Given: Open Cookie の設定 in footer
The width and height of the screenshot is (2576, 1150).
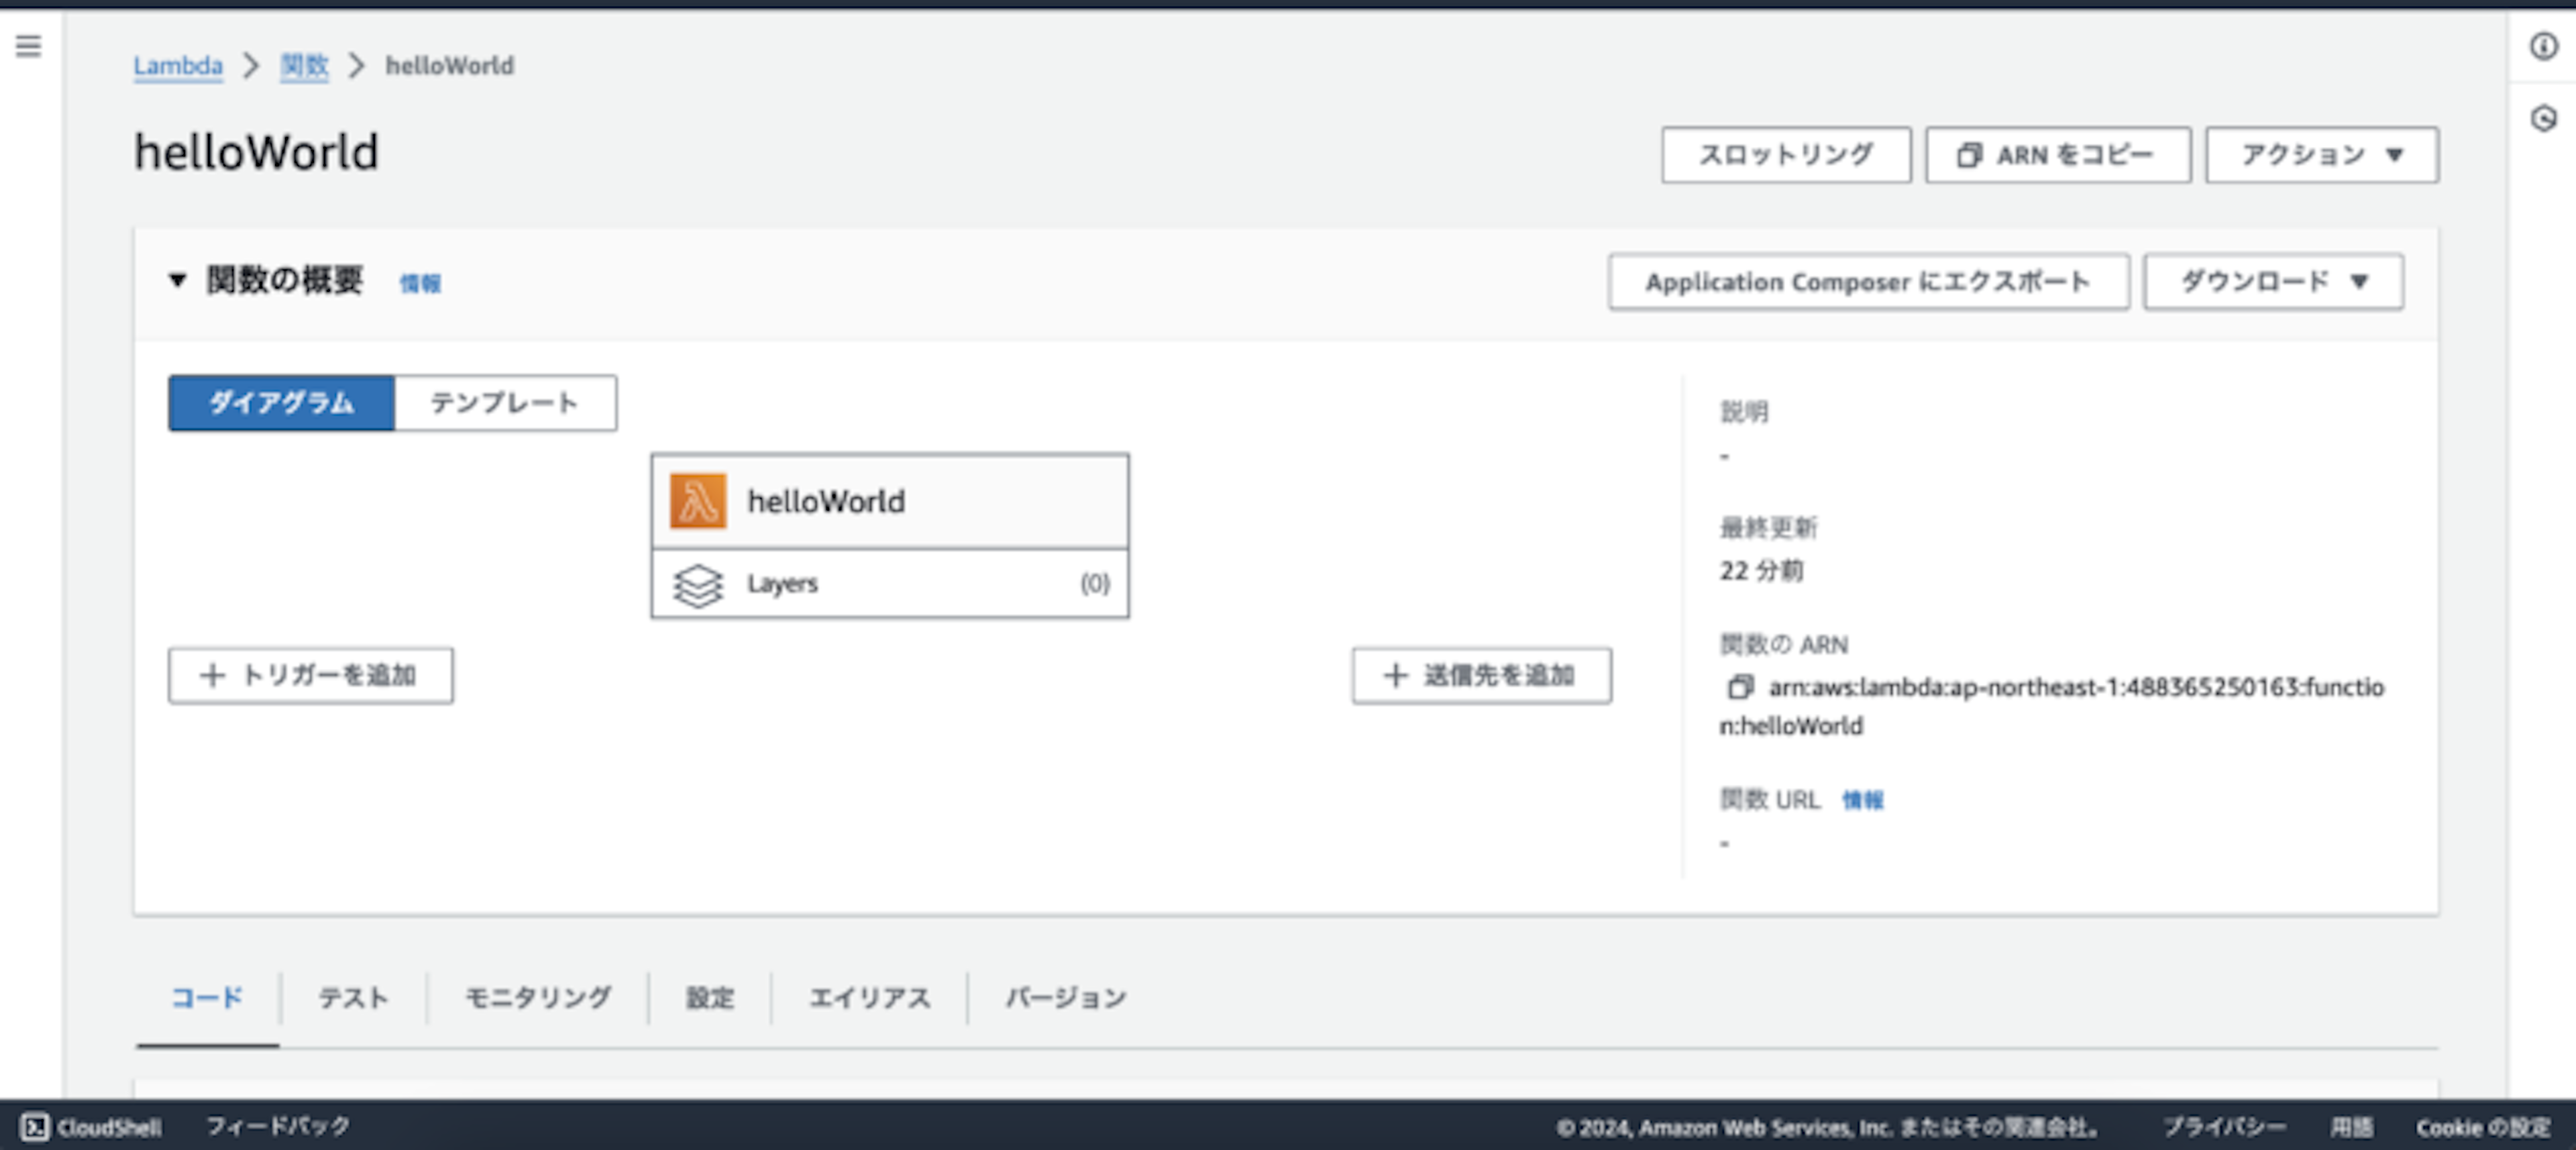Looking at the screenshot, I should (x=2483, y=1127).
